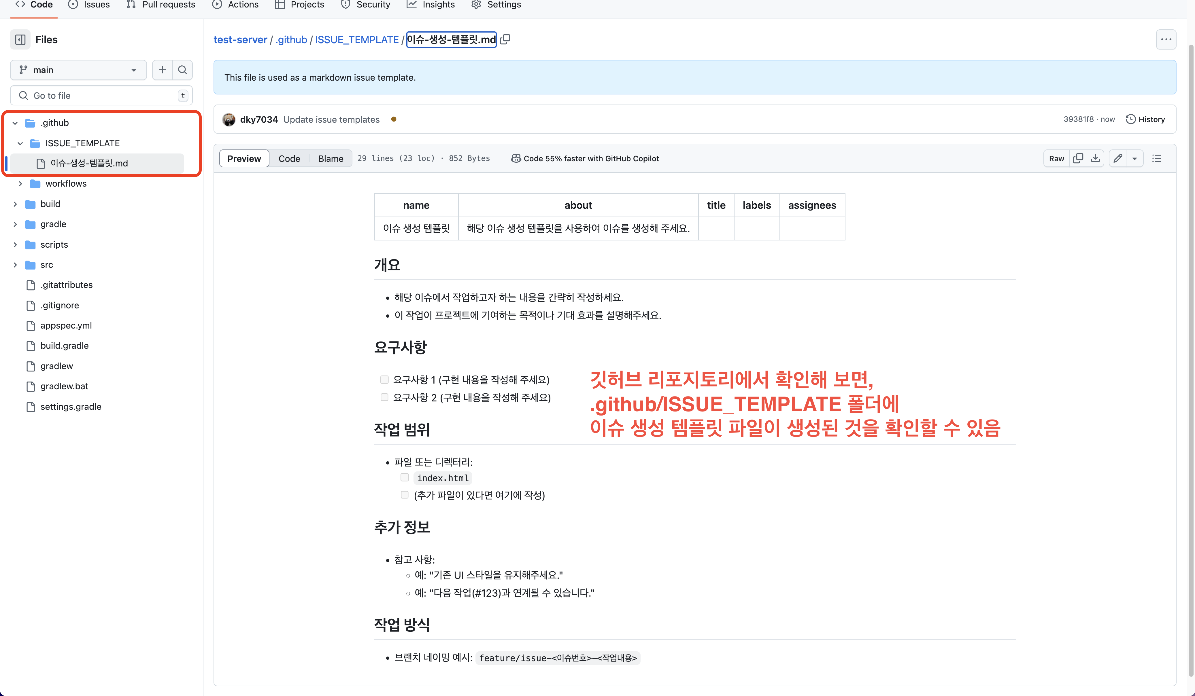Expand the workflows folder
This screenshot has height=696, width=1195.
pyautogui.click(x=20, y=183)
